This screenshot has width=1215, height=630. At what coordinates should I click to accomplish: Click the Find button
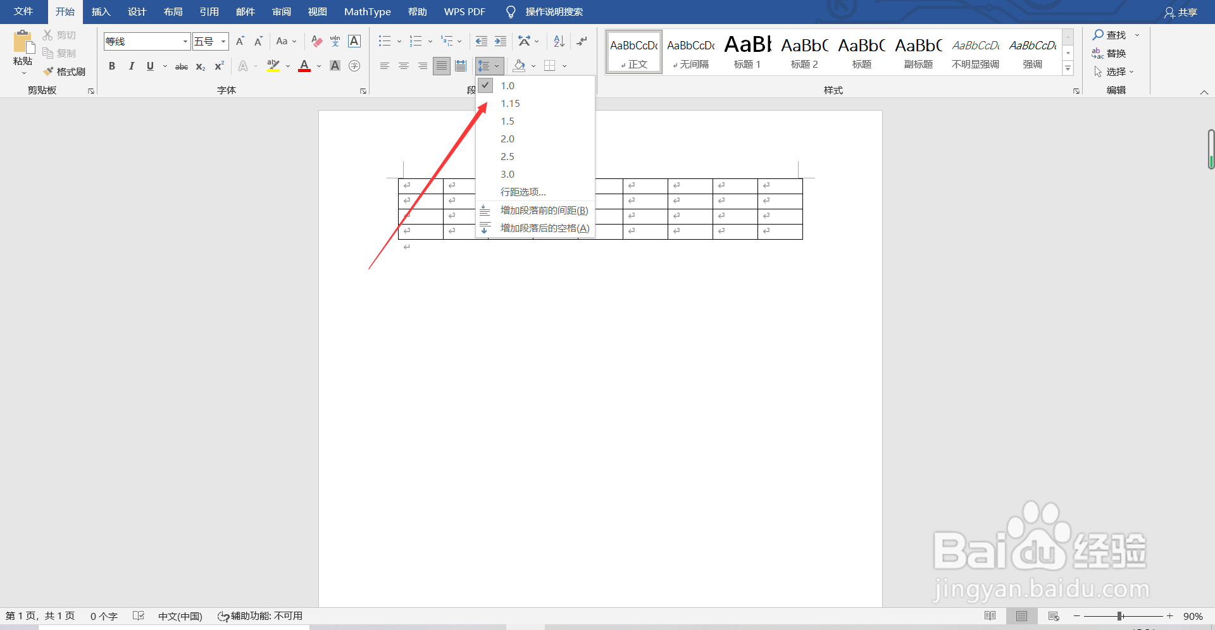pos(1110,35)
